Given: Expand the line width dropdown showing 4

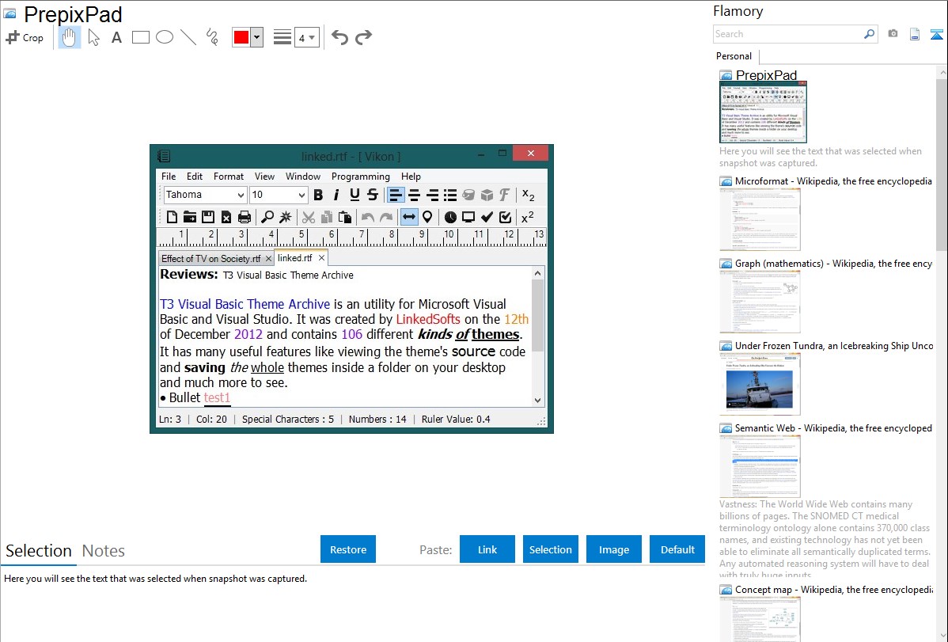Looking at the screenshot, I should tap(306, 37).
